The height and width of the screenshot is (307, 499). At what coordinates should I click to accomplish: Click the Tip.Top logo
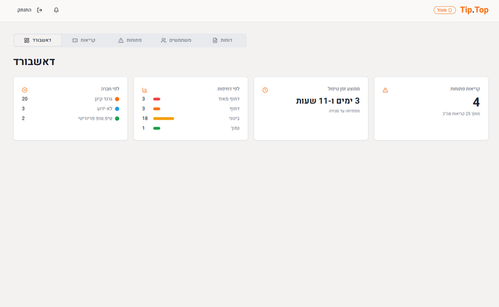(474, 10)
